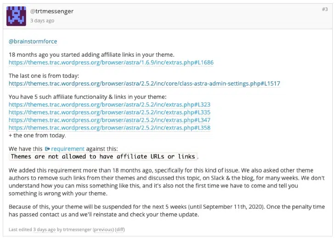
Task: Open the astra 1.6.9 extras.php#L1686 link
Action: click(x=111, y=62)
